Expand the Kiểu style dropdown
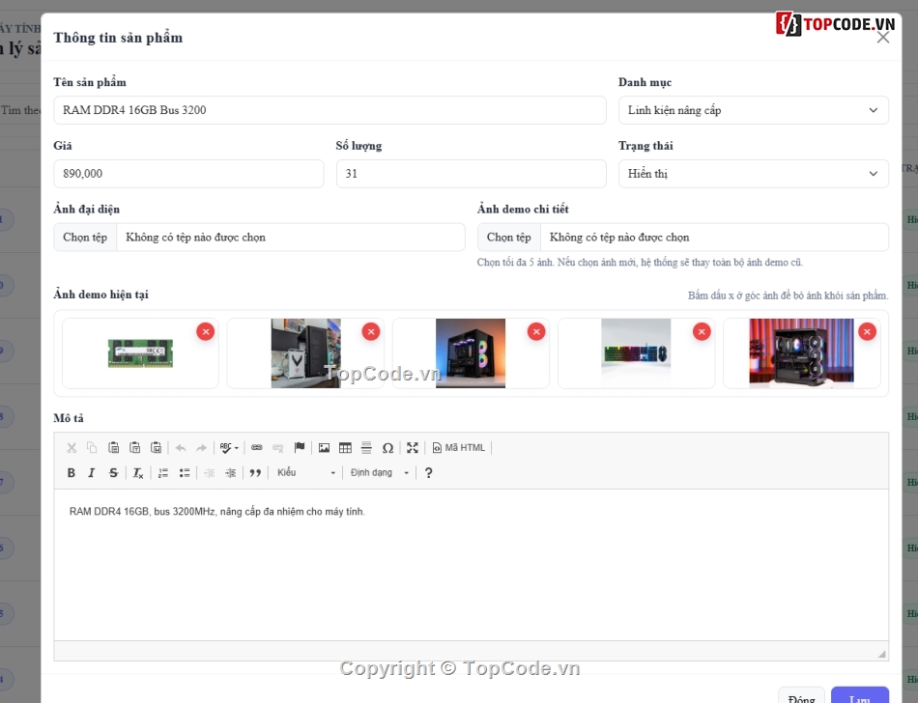The width and height of the screenshot is (918, 703). click(x=306, y=472)
